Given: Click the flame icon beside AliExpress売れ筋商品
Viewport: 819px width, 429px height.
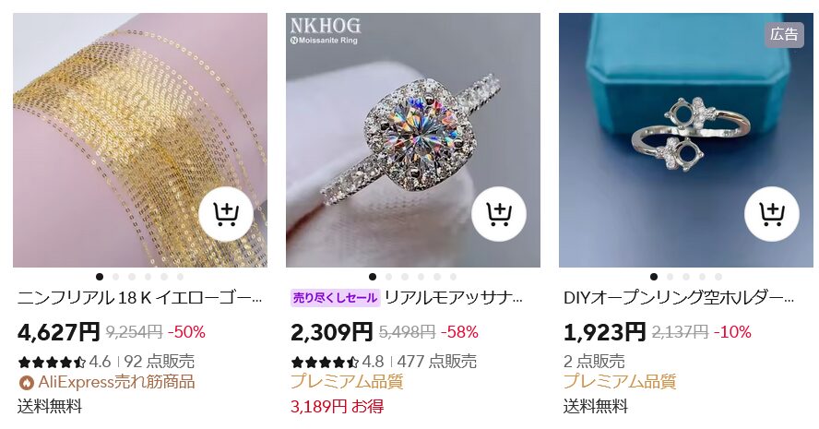Looking at the screenshot, I should click(x=26, y=383).
